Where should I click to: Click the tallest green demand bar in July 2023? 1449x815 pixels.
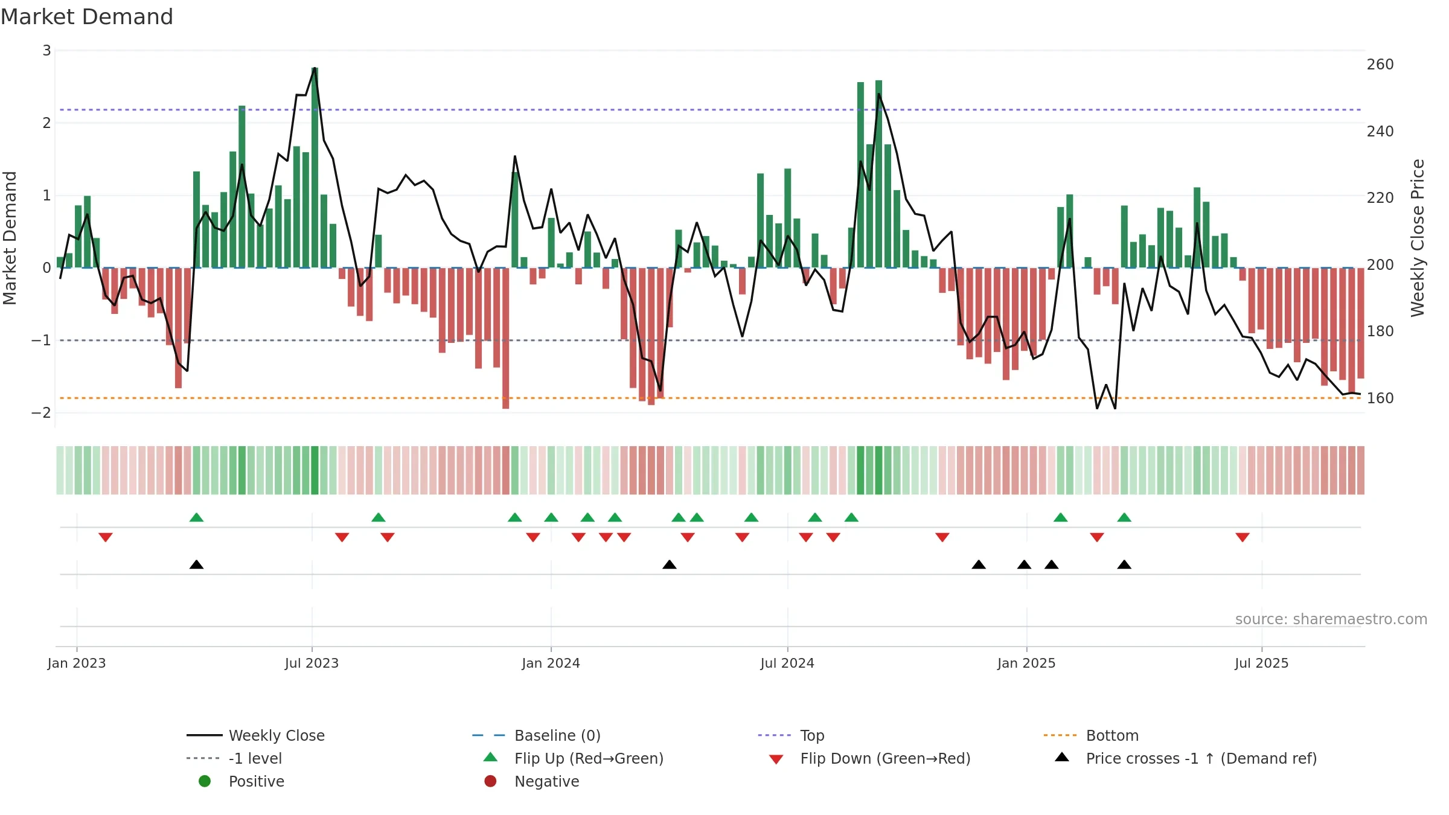(315, 167)
